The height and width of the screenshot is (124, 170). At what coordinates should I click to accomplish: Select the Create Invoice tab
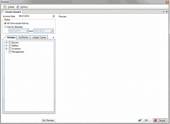(x=13, y=12)
